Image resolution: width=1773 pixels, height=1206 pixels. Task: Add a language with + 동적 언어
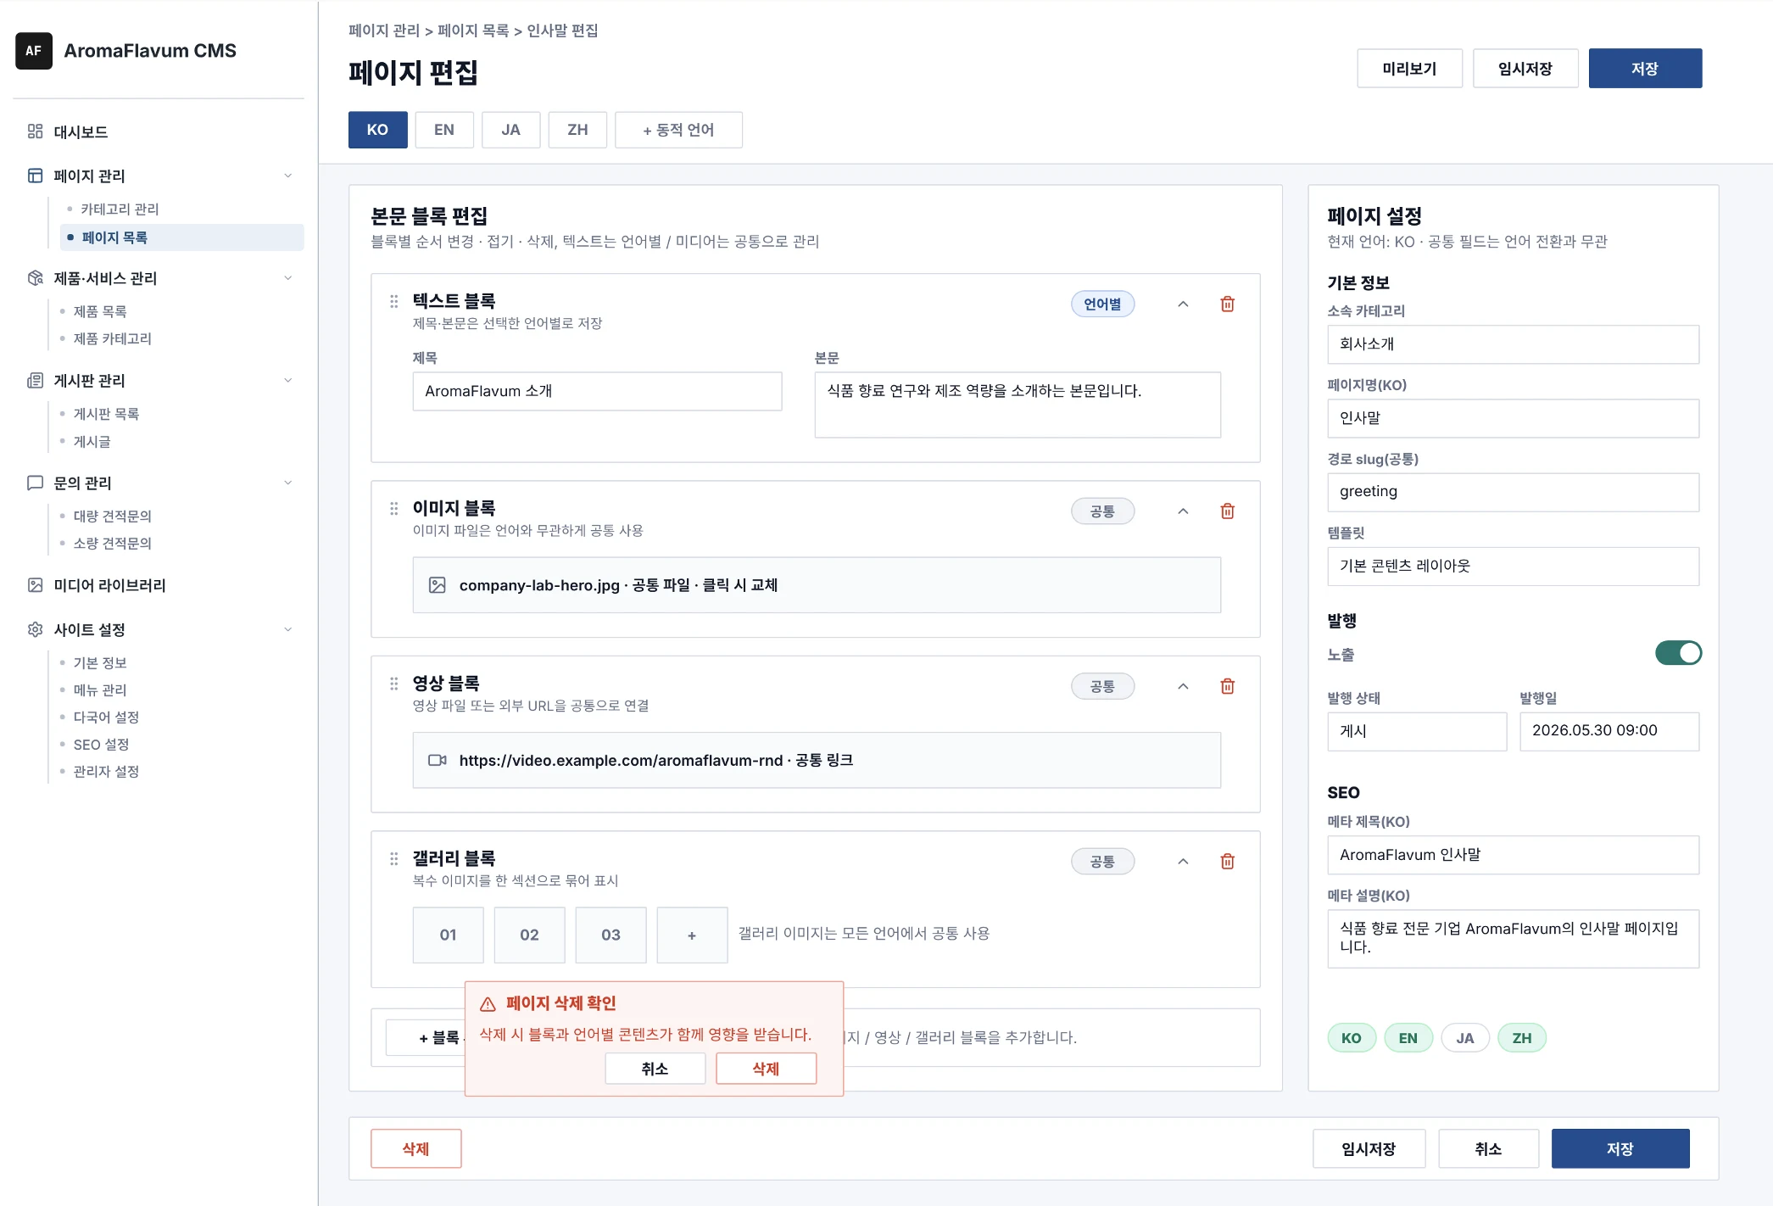tap(678, 130)
